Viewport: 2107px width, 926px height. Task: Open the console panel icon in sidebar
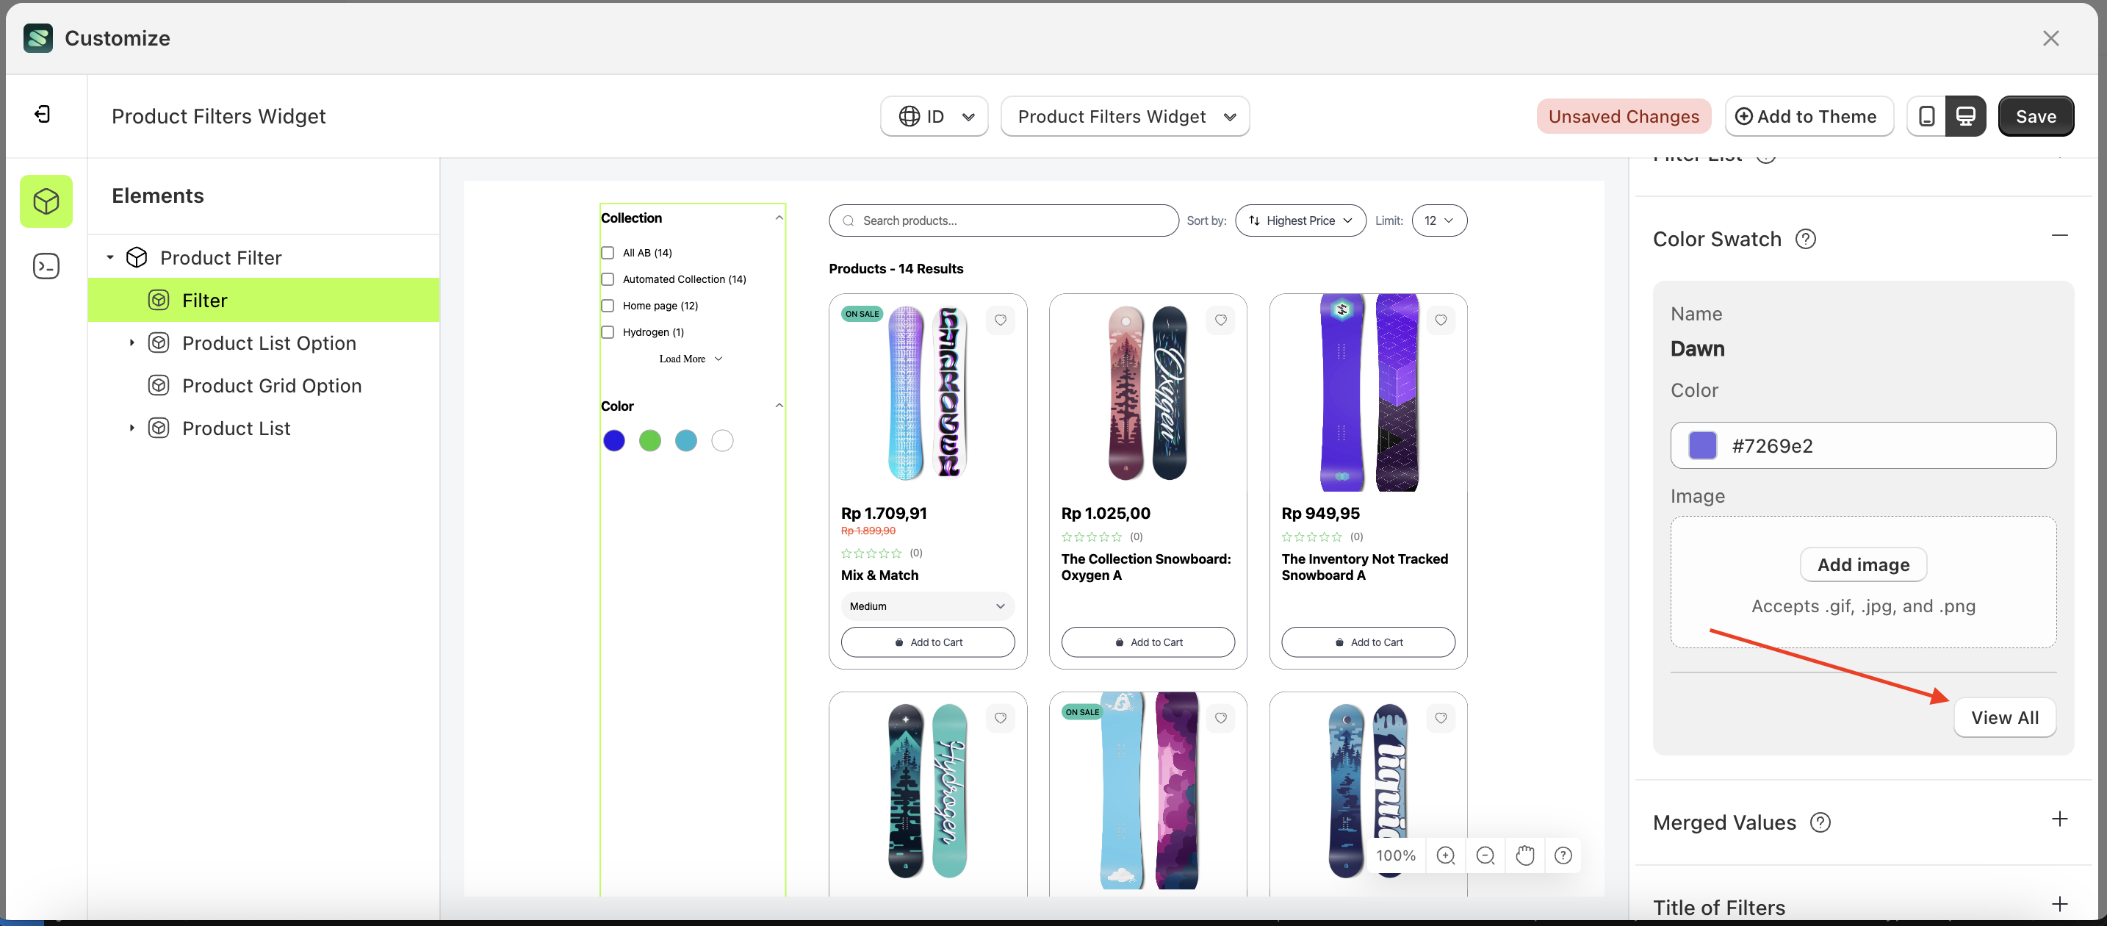pos(46,266)
